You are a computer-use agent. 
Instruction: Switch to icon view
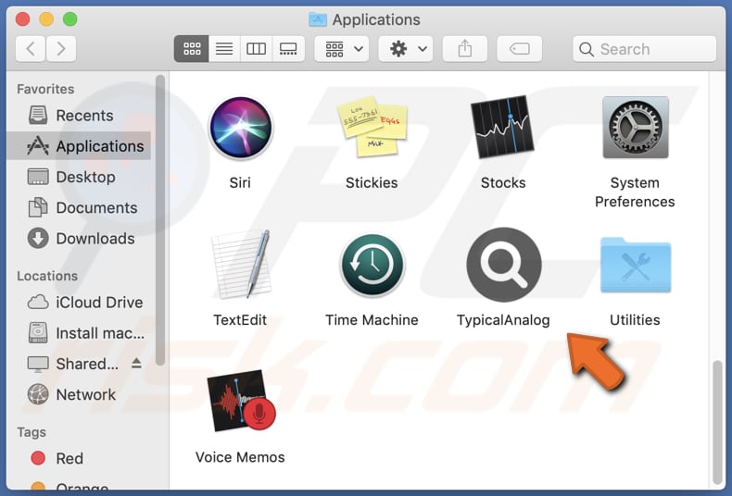click(192, 48)
